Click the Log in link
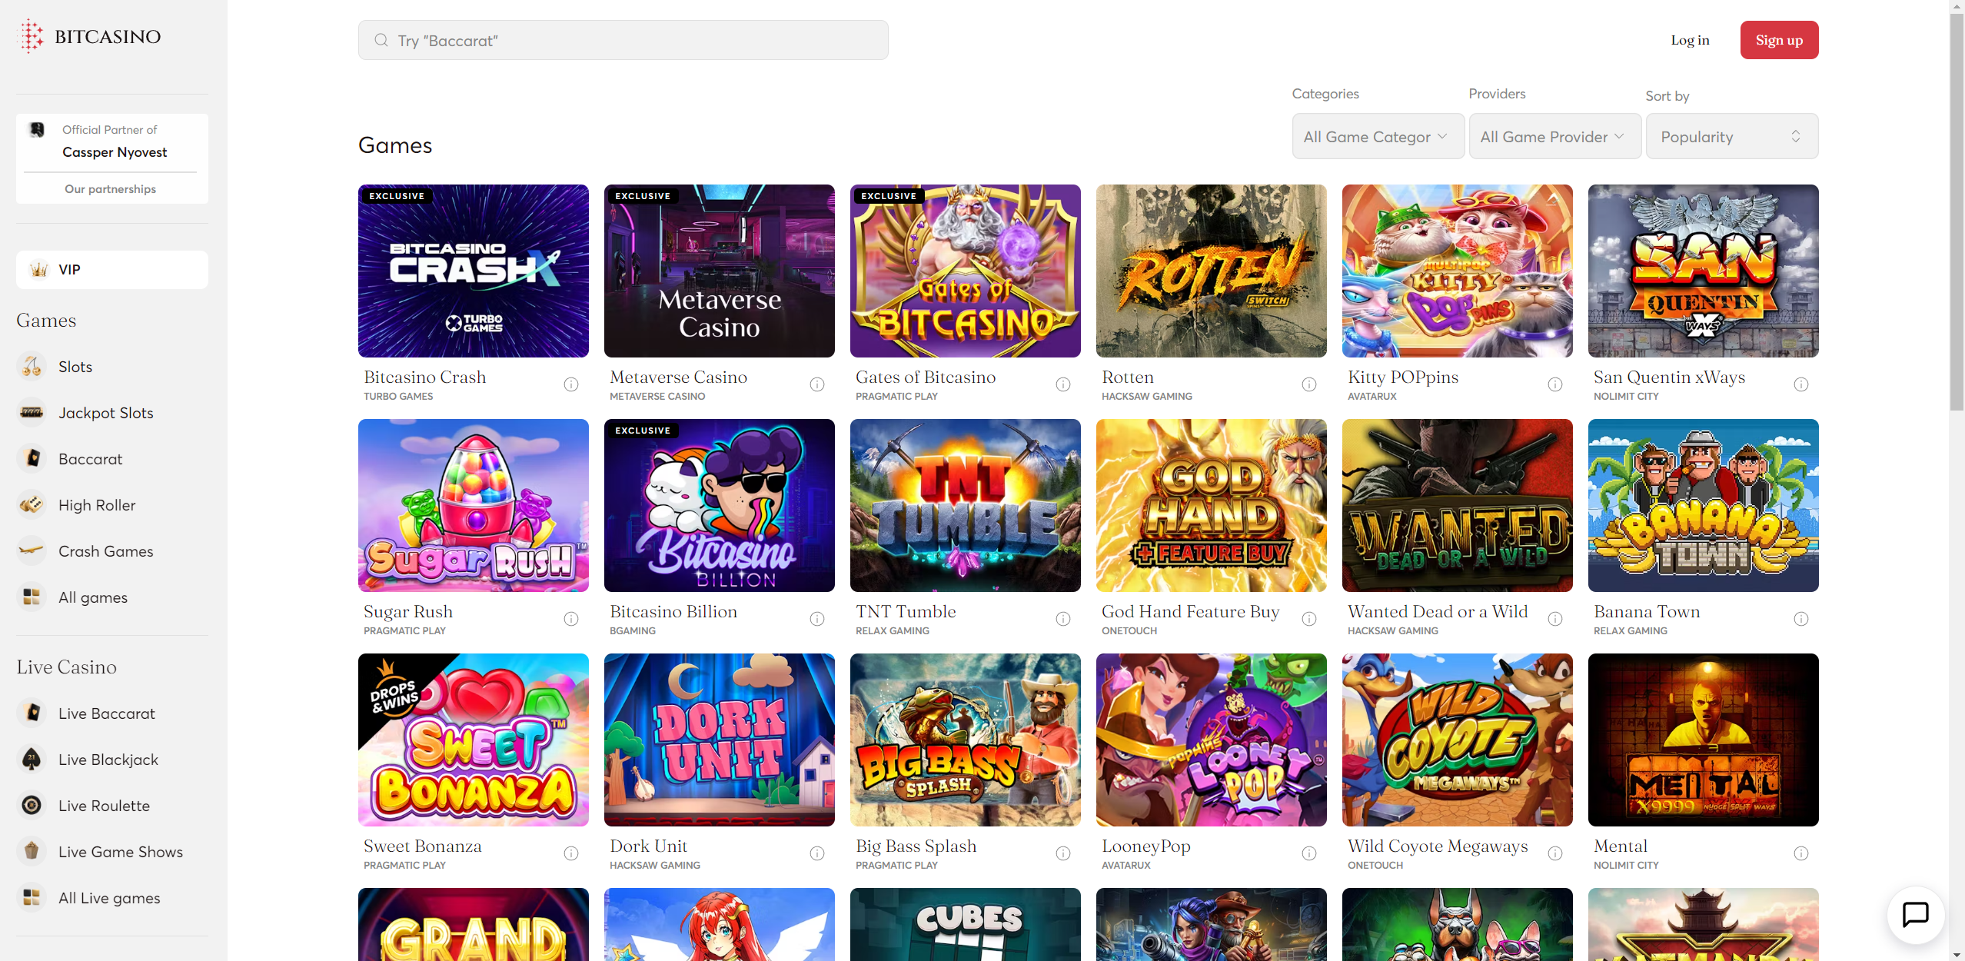This screenshot has height=961, width=1965. (x=1690, y=40)
